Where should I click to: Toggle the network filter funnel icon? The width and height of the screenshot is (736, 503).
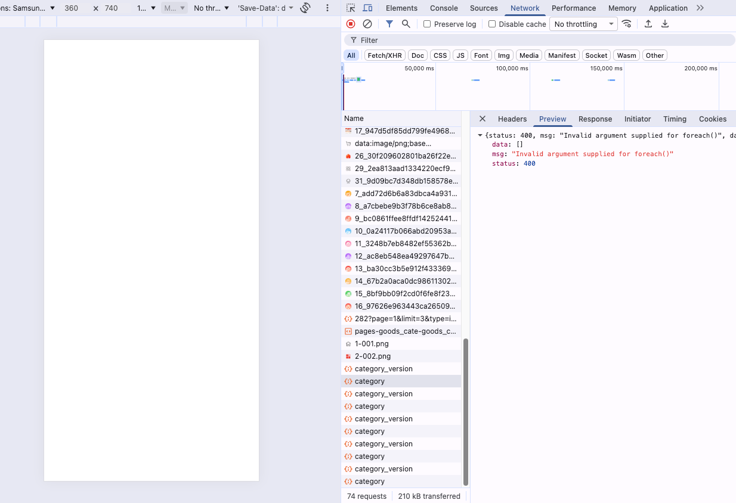tap(389, 24)
